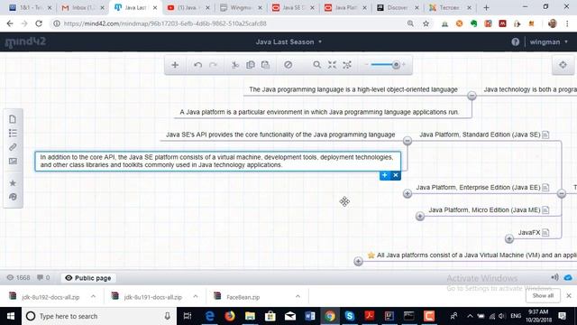Screen dimensions: 577x325
Task: Expand the JavaFX node
Action: 509,238
